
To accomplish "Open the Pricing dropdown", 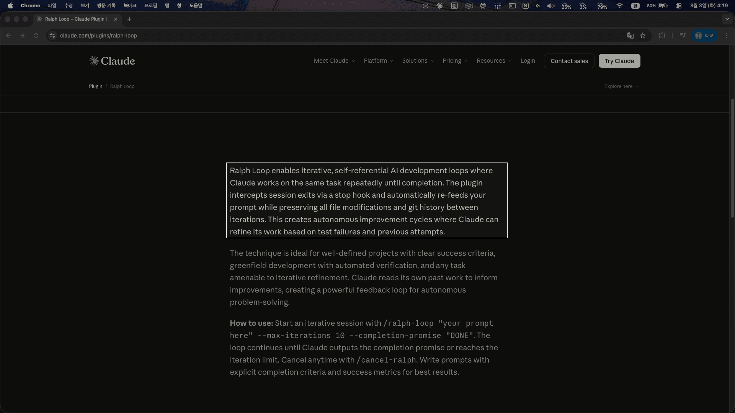I will pyautogui.click(x=454, y=60).
